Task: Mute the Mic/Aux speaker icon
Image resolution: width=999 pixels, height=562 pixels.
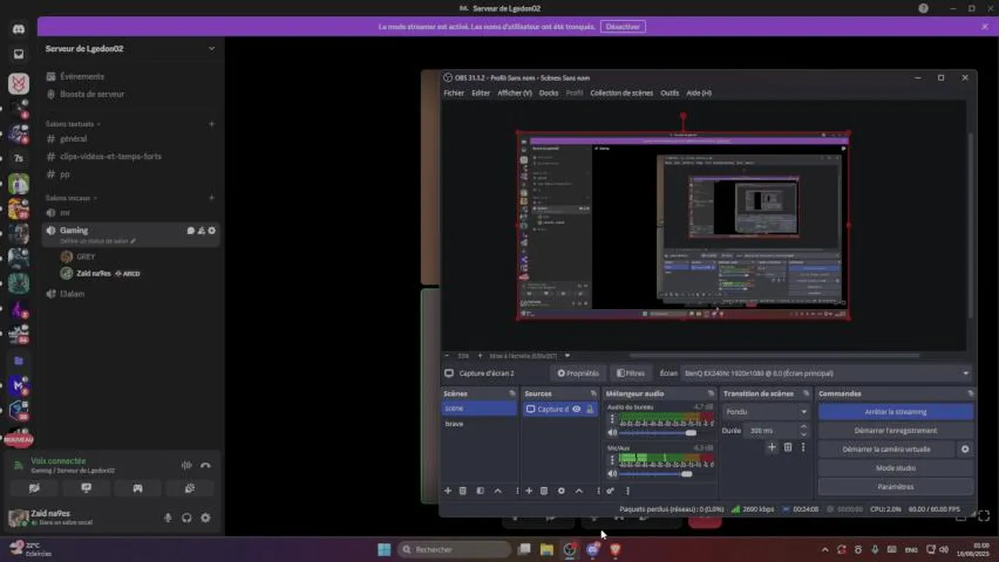Action: (x=613, y=474)
